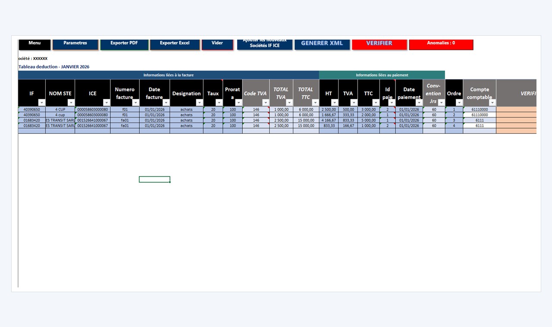Open the Convention Jrs filter dropdown
Image resolution: width=552 pixels, height=327 pixels.
pyautogui.click(x=441, y=102)
